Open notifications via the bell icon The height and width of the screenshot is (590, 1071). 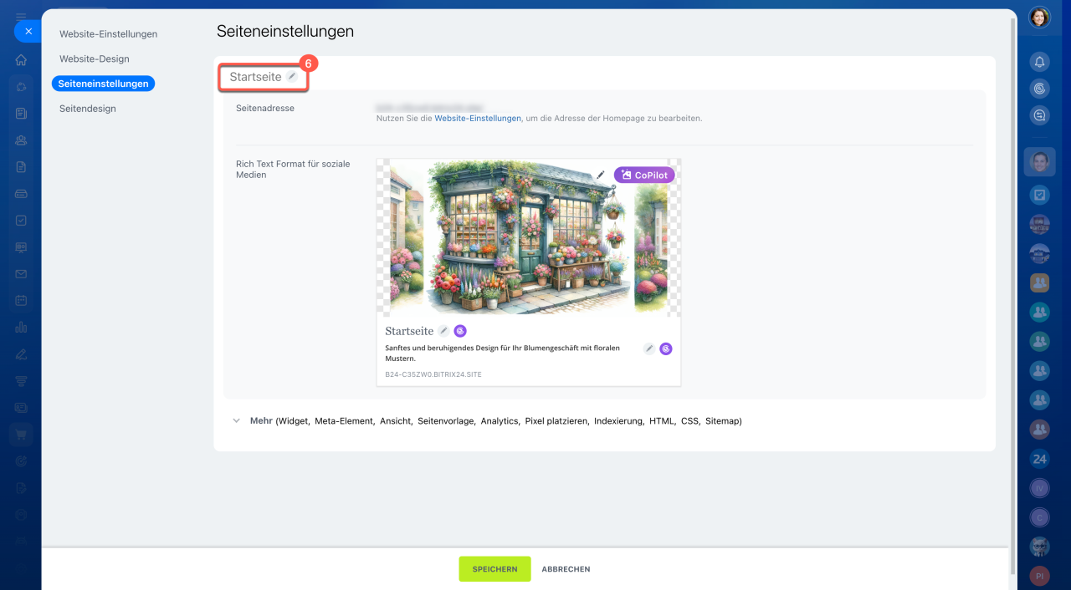click(x=1039, y=62)
